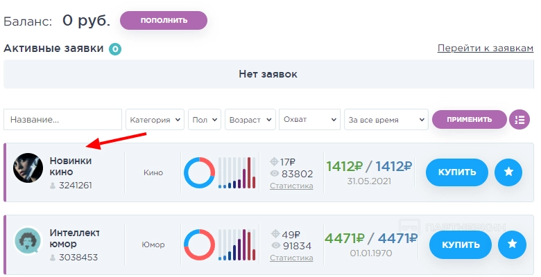Screen dimensions: 541x277
Task: Click the numbered list sort icon
Action: tap(519, 120)
